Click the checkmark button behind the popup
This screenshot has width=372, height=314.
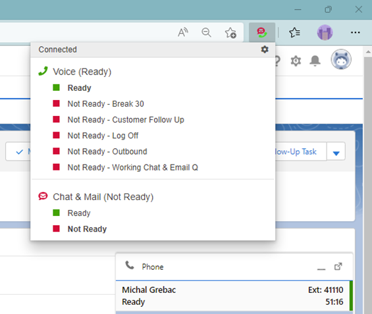[18, 151]
